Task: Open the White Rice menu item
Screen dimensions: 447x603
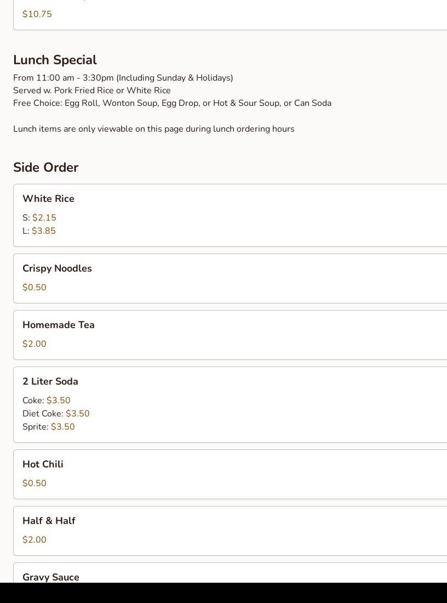Action: click(231, 215)
